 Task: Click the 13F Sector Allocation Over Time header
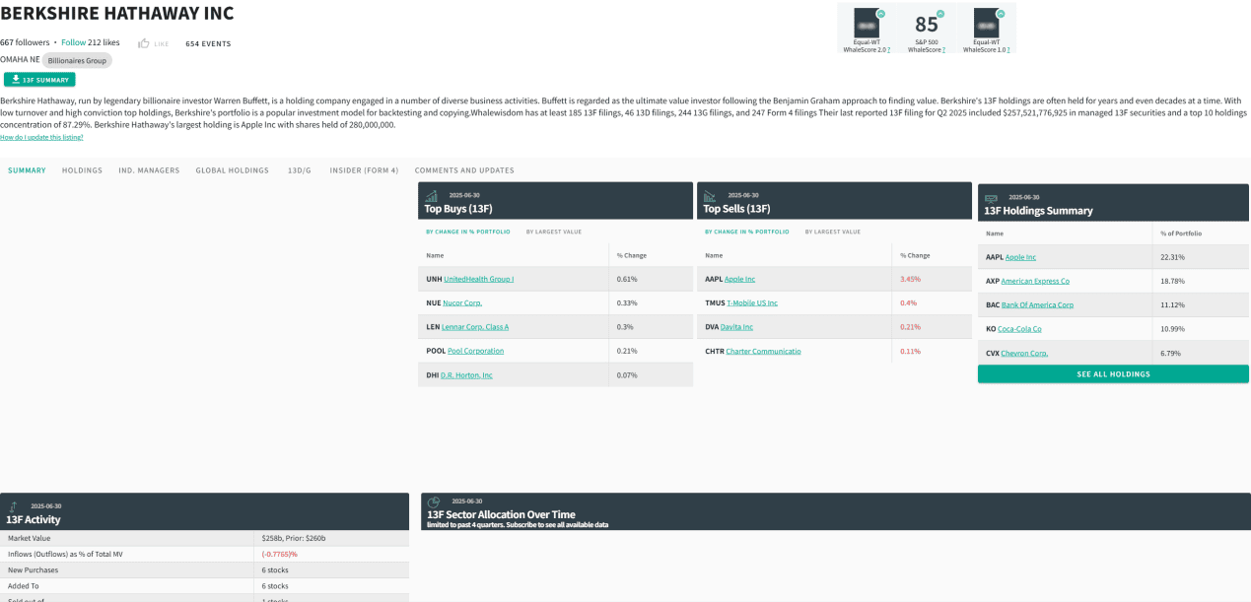(836, 511)
